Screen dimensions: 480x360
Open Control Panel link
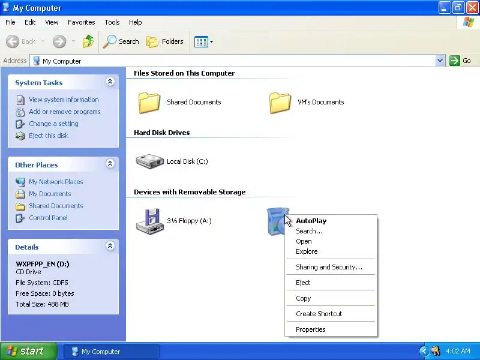coord(49,218)
